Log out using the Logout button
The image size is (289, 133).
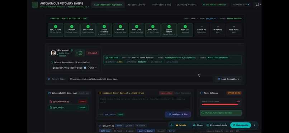click(x=93, y=53)
